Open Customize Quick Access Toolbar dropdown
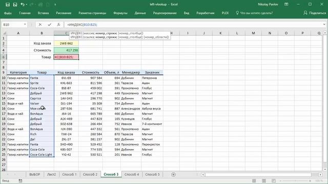The height and width of the screenshot is (184, 328). [x=55, y=5]
